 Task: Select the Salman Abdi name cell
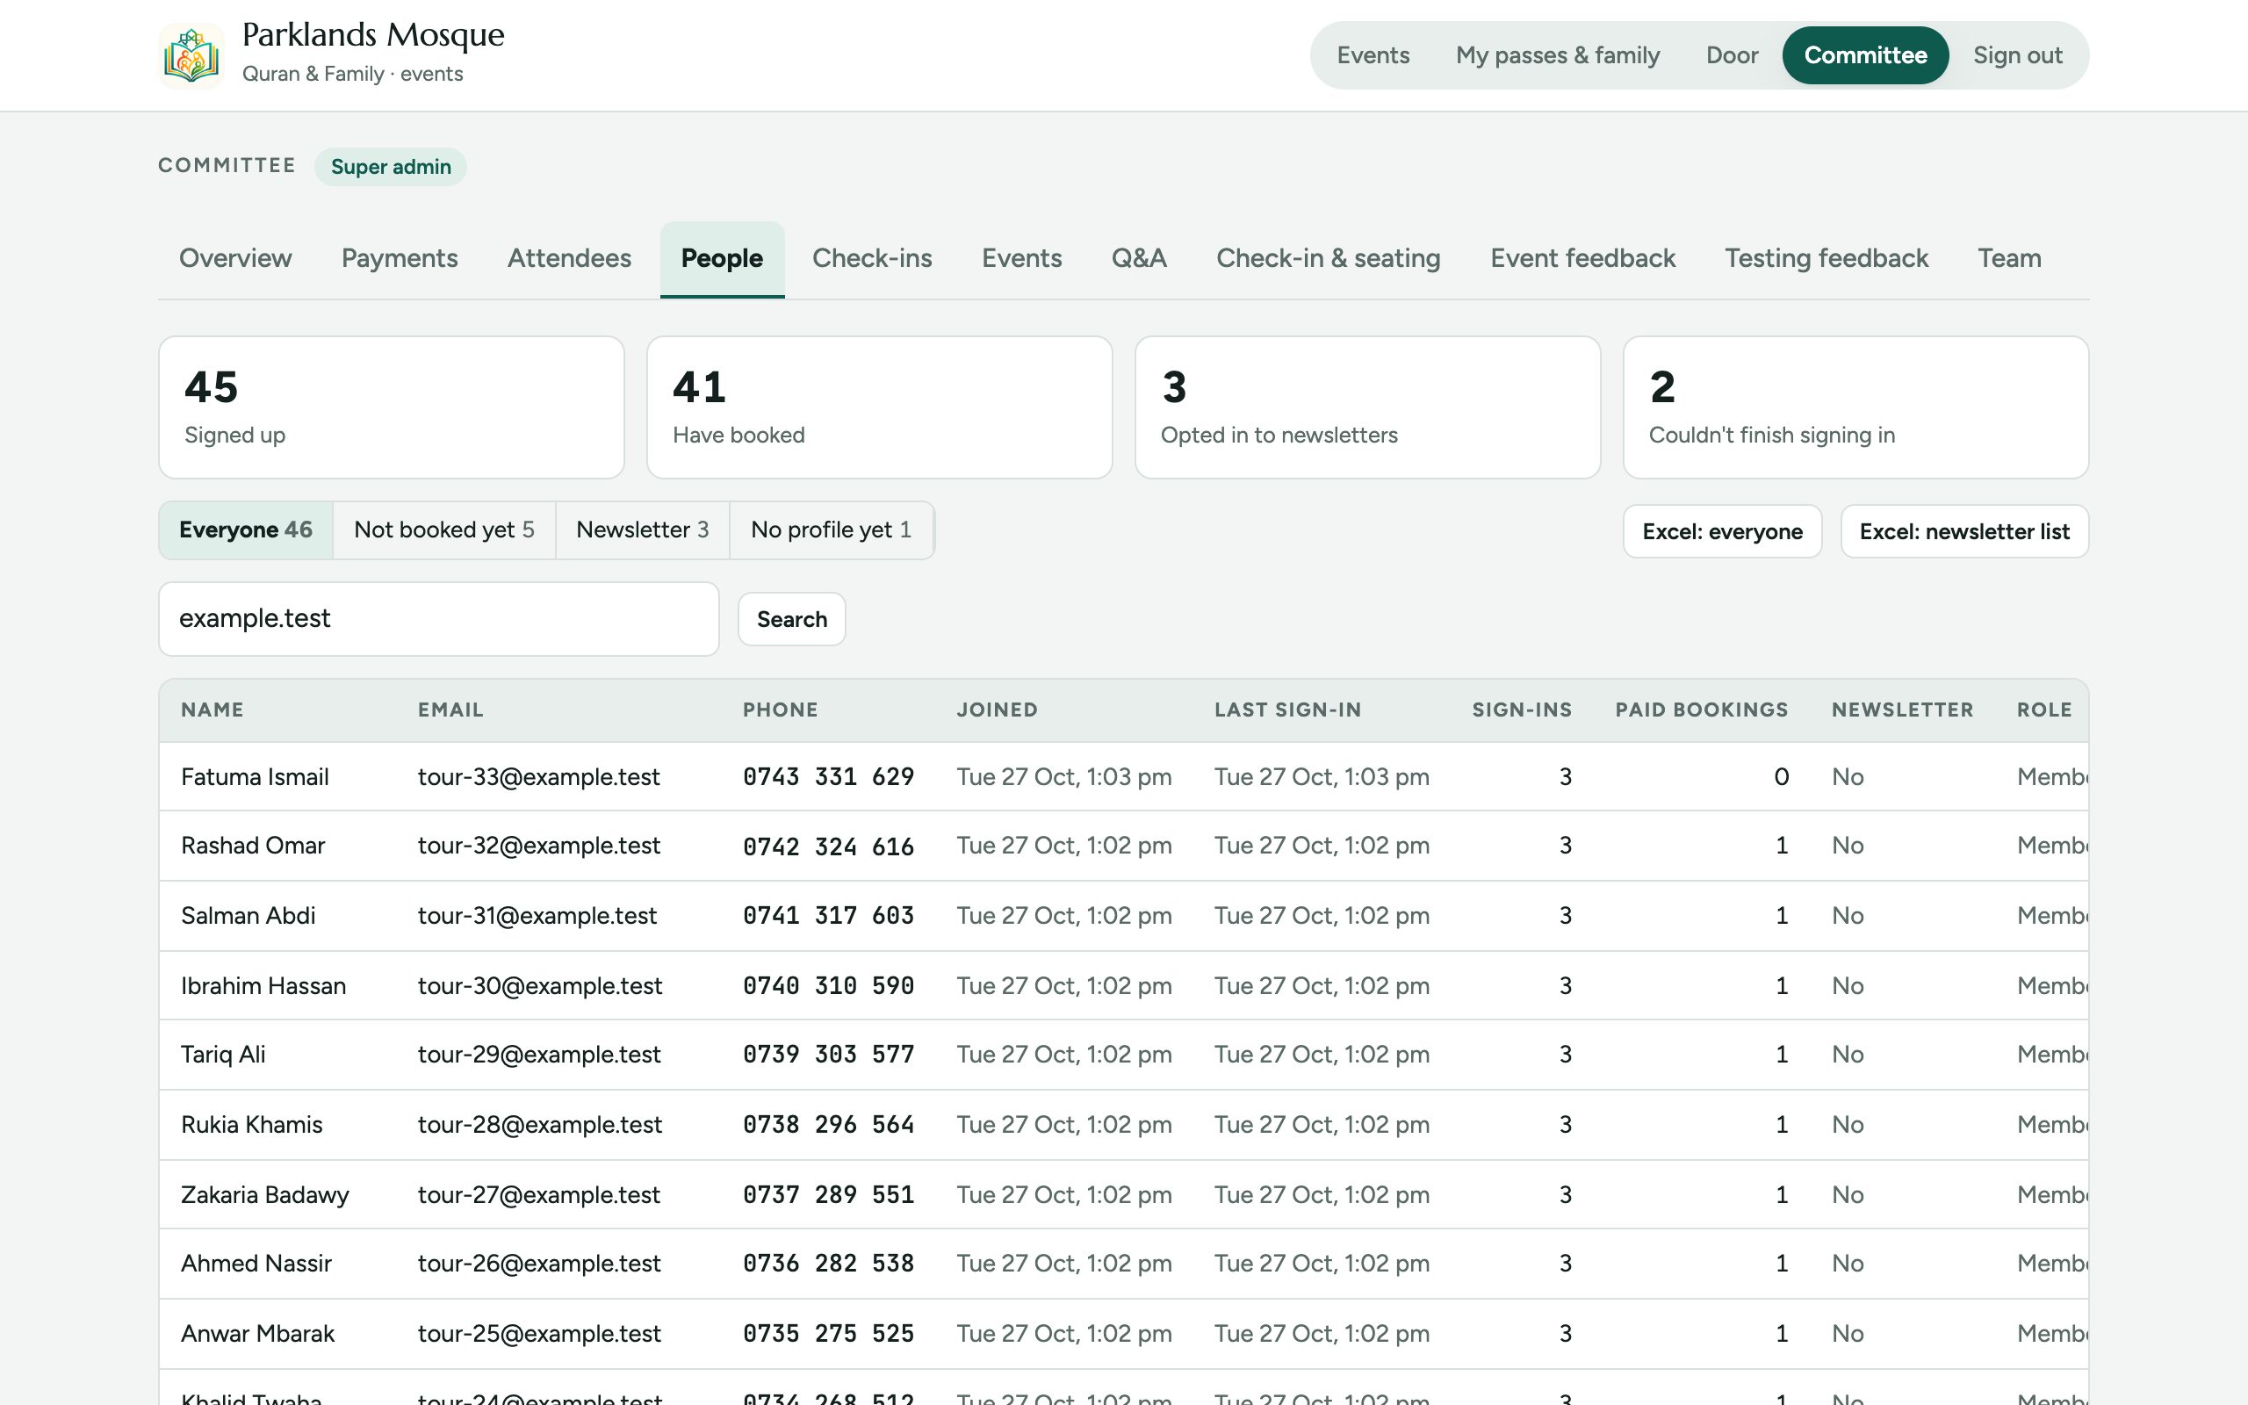pyautogui.click(x=248, y=916)
